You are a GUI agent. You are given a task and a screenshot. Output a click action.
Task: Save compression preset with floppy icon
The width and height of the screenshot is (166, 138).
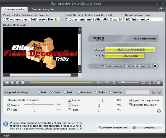[154, 92]
